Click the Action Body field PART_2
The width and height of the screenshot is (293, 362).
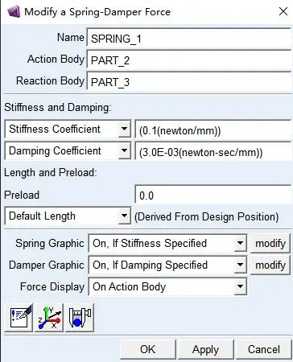(x=189, y=60)
